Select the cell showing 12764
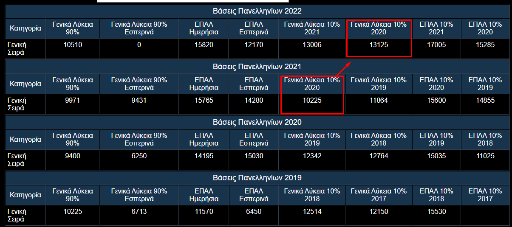The width and height of the screenshot is (512, 227). click(378, 156)
